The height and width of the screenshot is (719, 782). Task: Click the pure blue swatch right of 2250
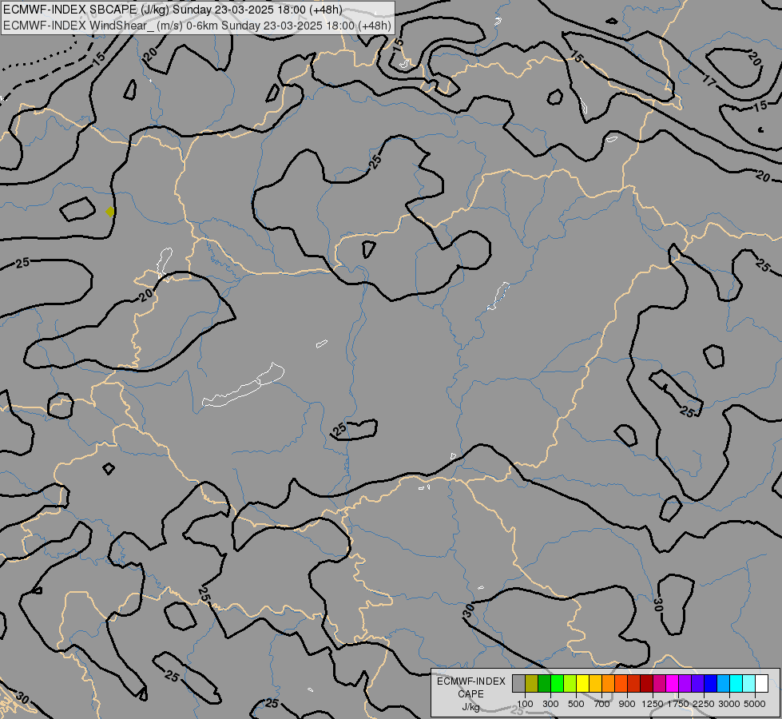pyautogui.click(x=710, y=683)
